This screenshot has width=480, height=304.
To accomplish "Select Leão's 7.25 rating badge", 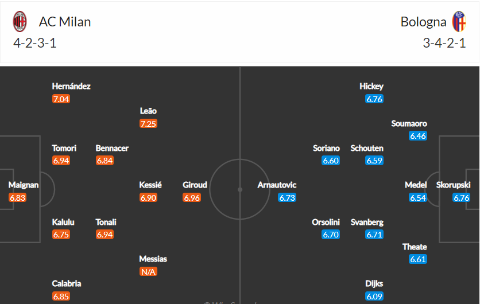I will click(x=148, y=123).
